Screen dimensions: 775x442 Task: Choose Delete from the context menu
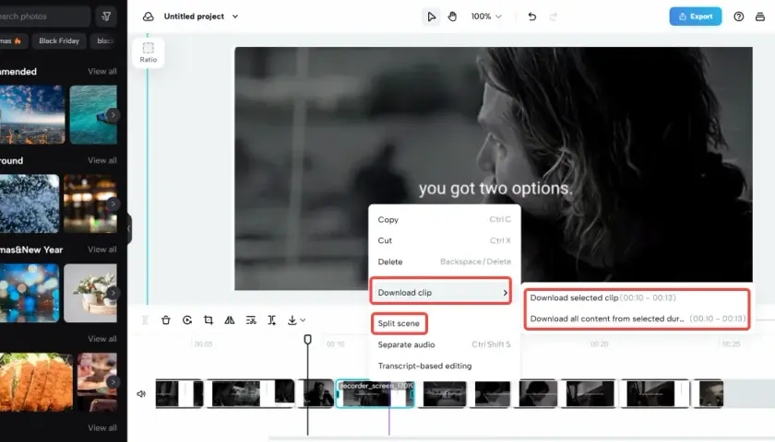(445, 262)
